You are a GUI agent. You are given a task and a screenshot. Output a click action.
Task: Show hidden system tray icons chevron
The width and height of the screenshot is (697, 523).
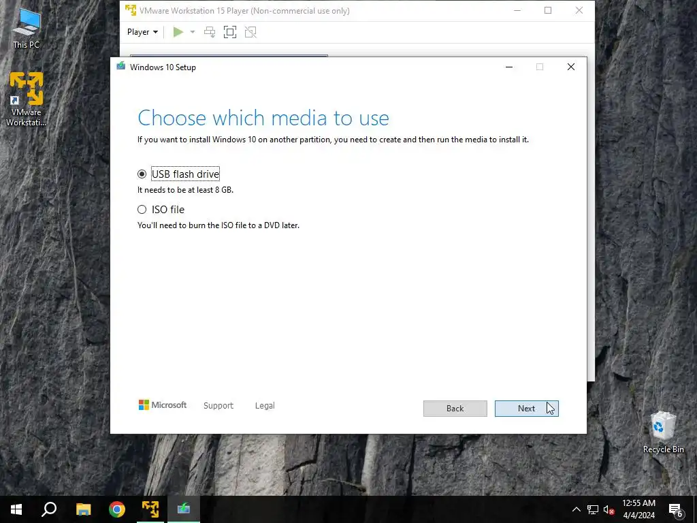click(x=576, y=509)
